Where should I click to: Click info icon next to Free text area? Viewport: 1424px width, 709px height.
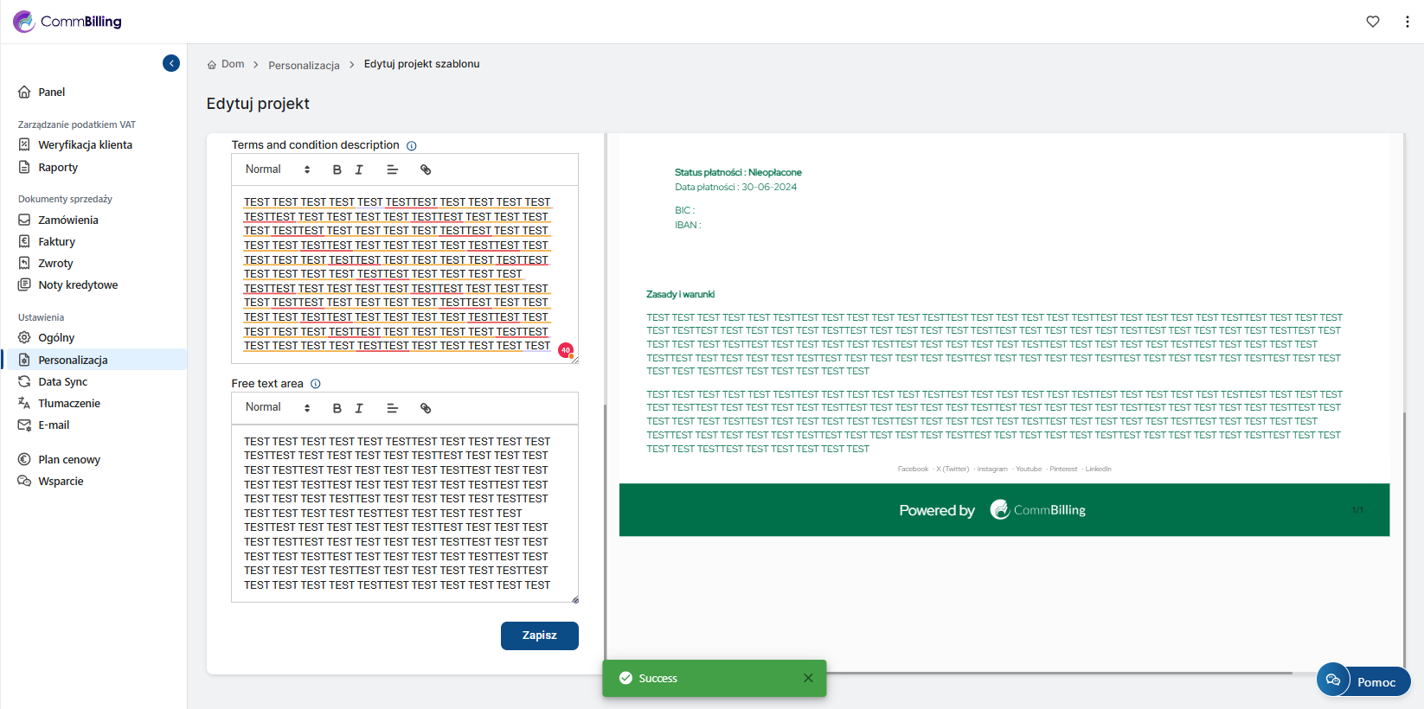[316, 384]
